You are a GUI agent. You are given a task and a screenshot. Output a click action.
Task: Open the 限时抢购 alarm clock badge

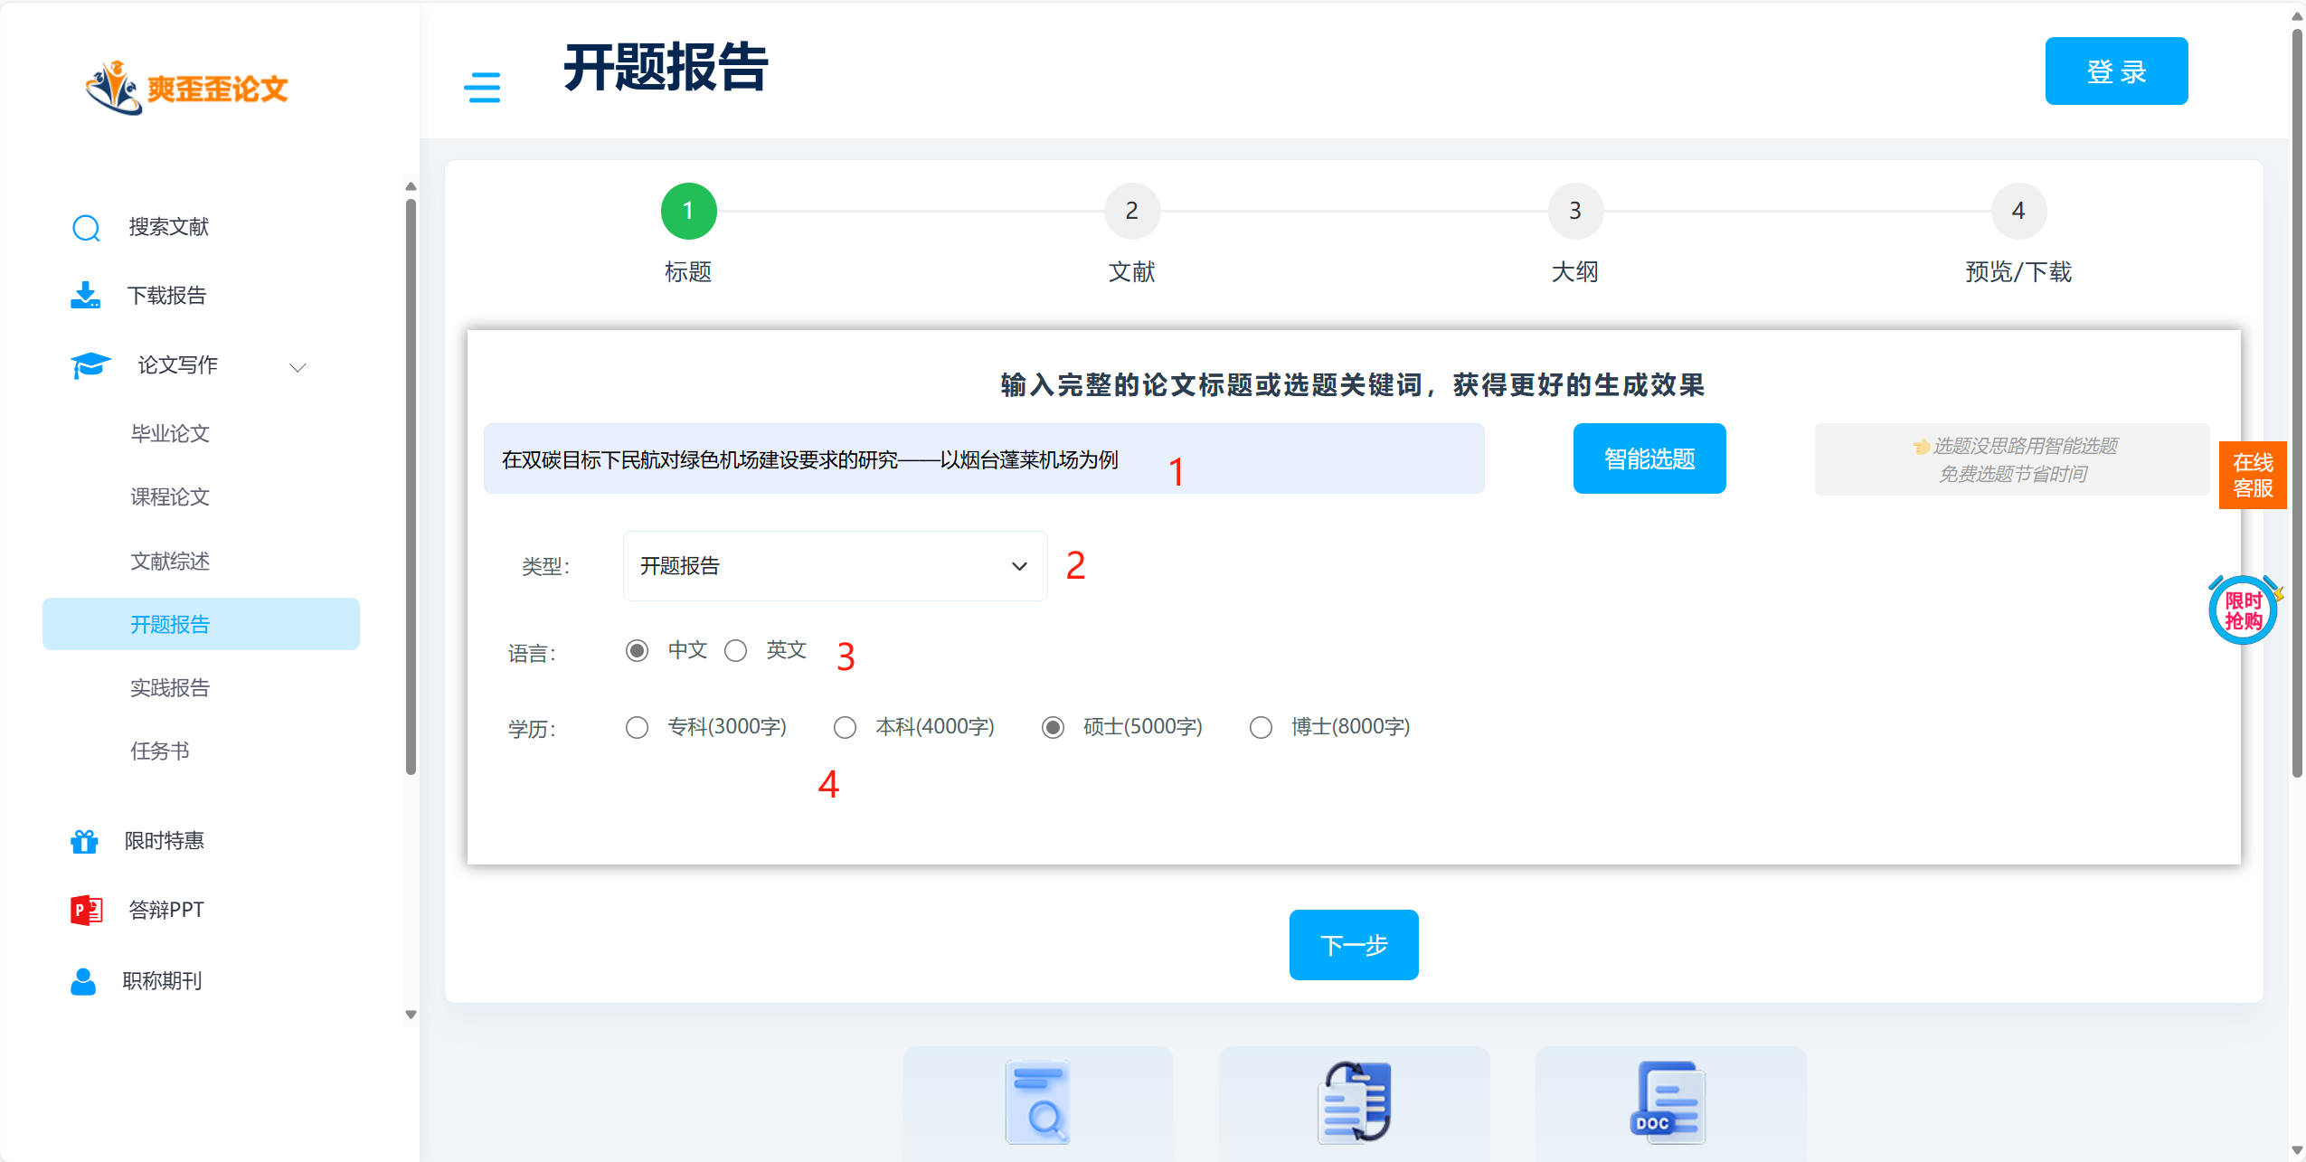coord(2244,610)
